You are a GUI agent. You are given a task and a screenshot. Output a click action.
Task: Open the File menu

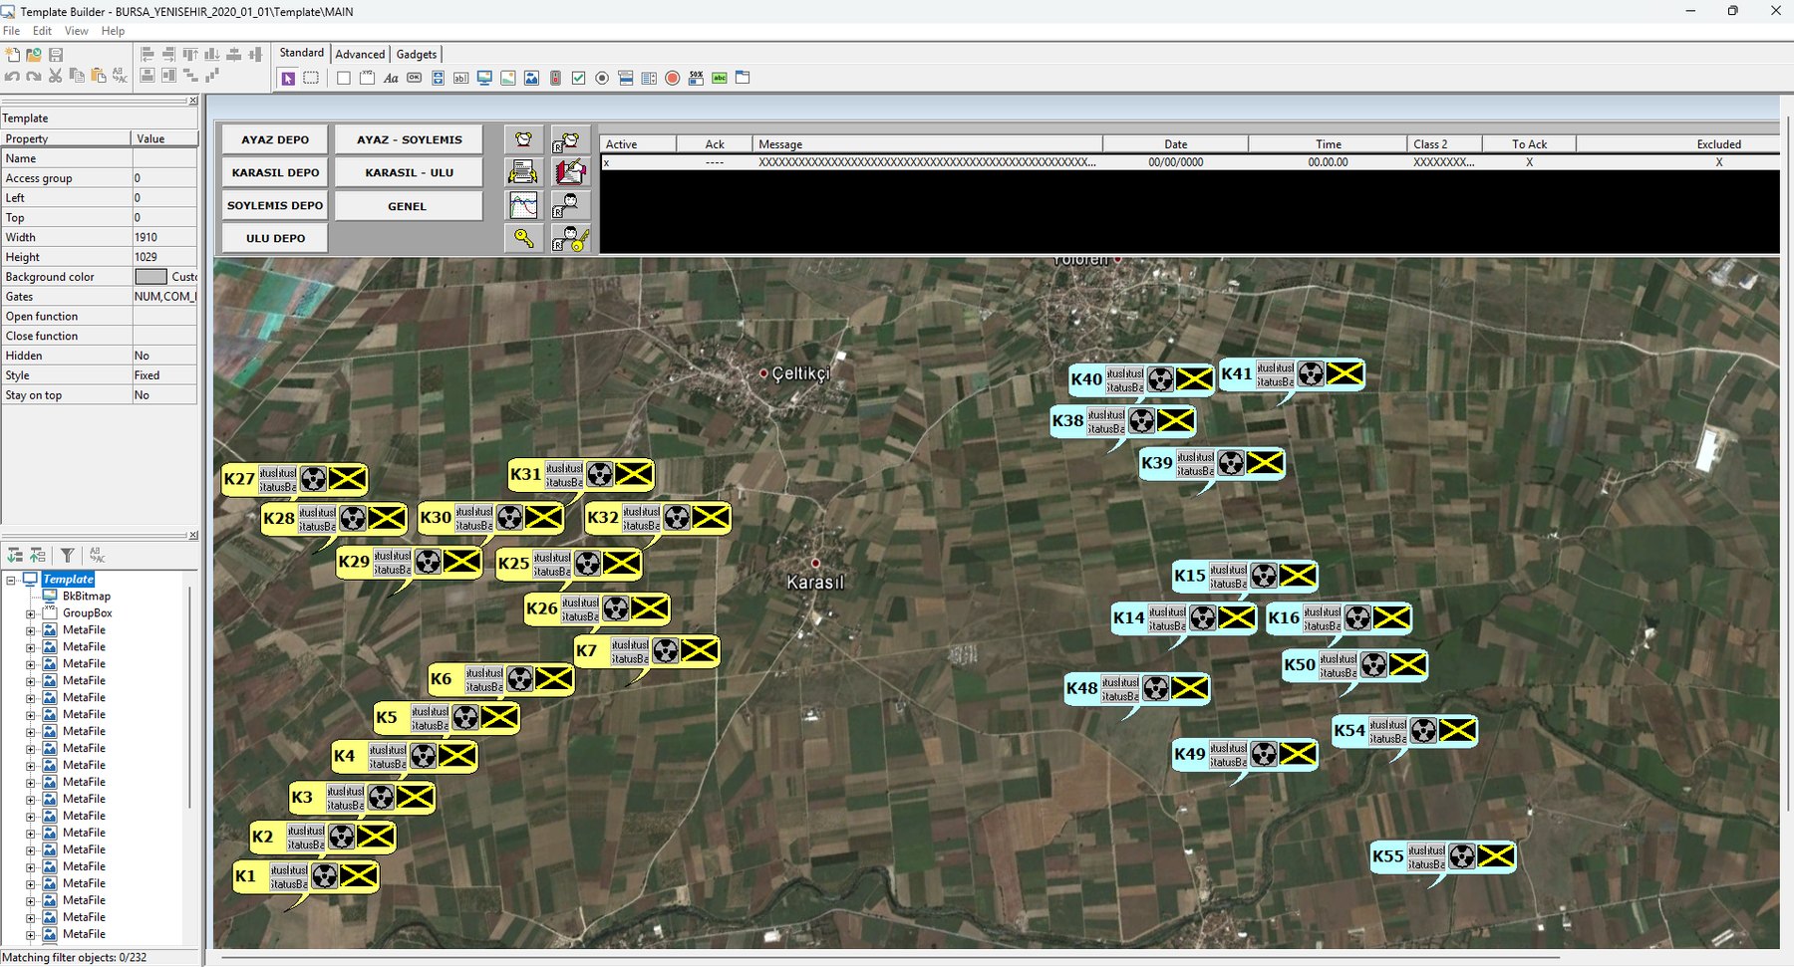coord(11,31)
